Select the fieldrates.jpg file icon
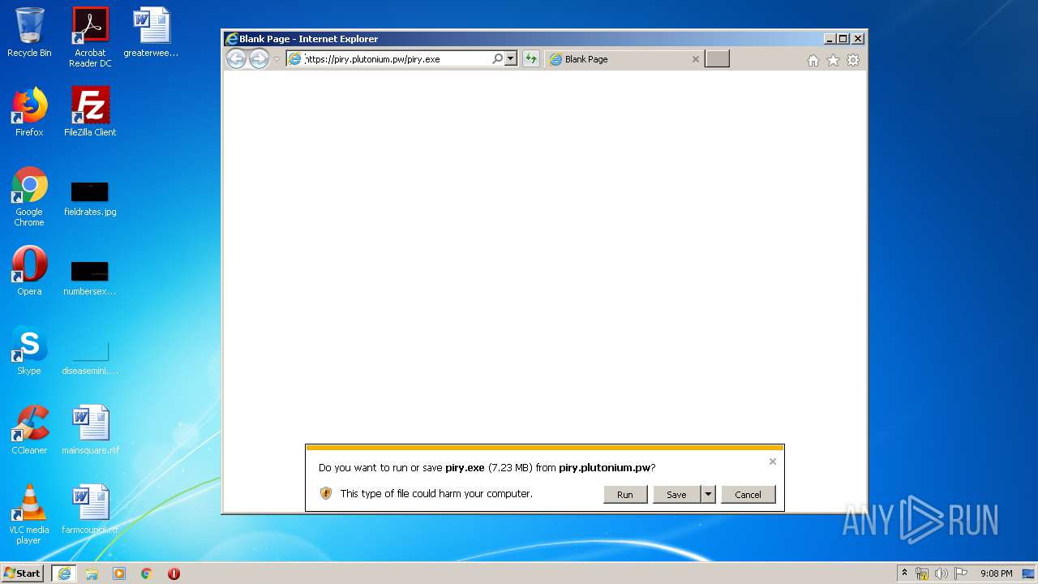The width and height of the screenshot is (1038, 584). 90,199
